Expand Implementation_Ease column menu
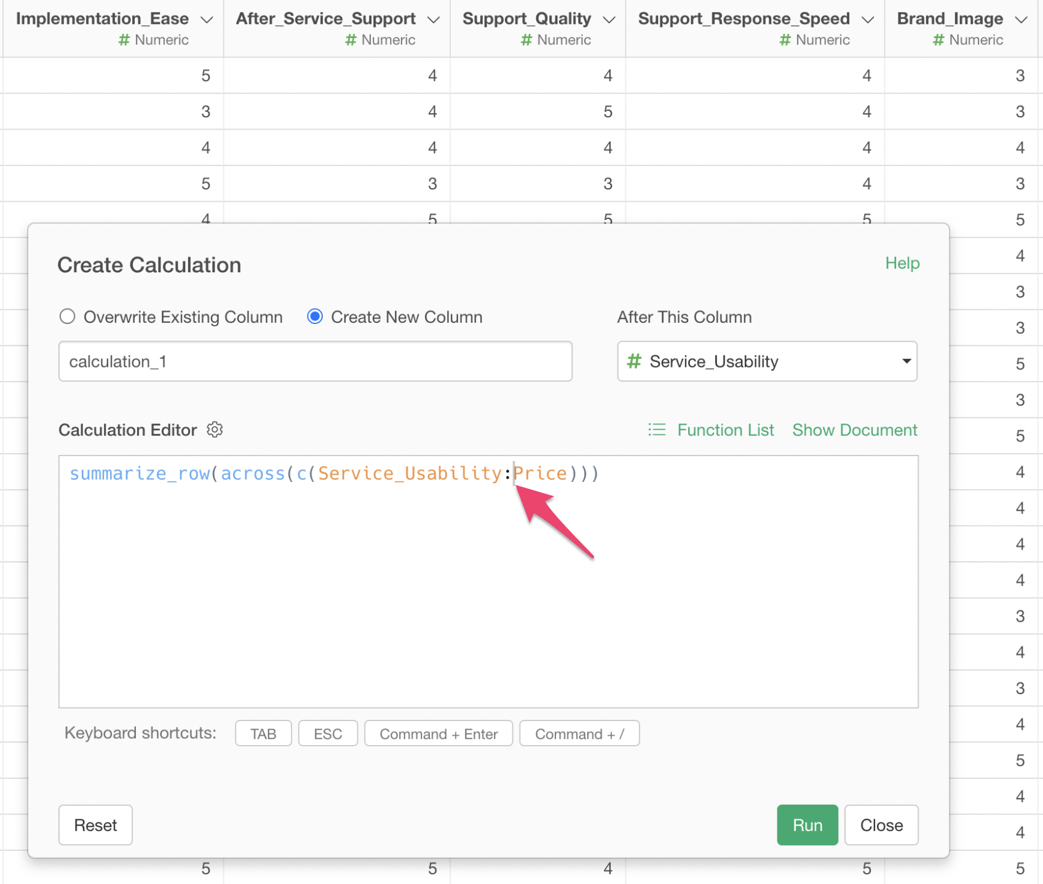 tap(207, 20)
